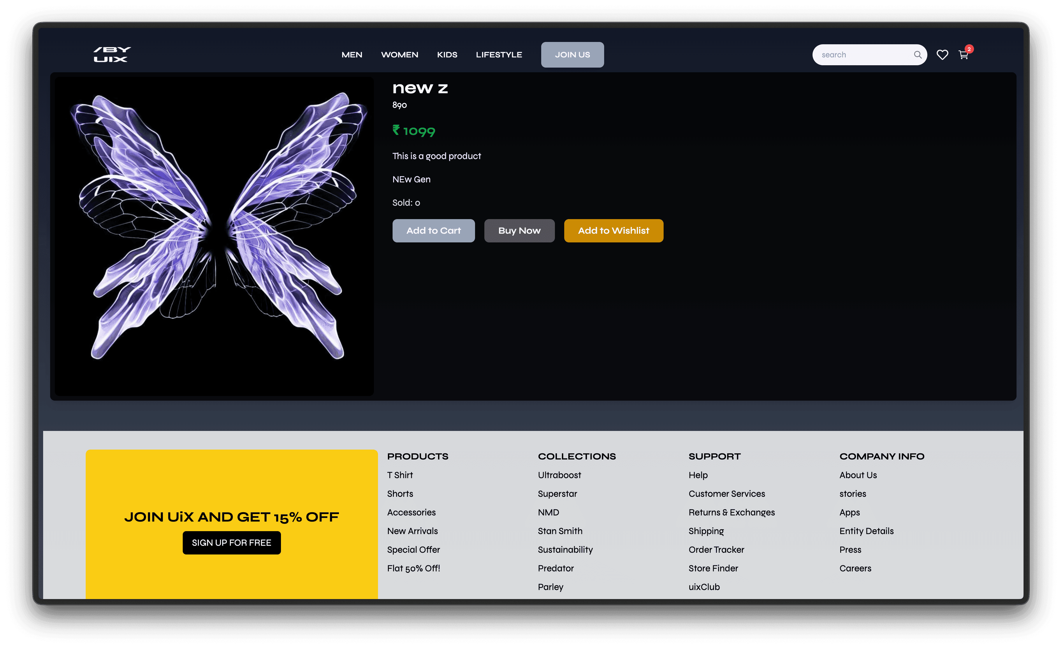Viewport: 1062px width, 648px height.
Task: Open the WOMEN menu
Action: [x=400, y=55]
